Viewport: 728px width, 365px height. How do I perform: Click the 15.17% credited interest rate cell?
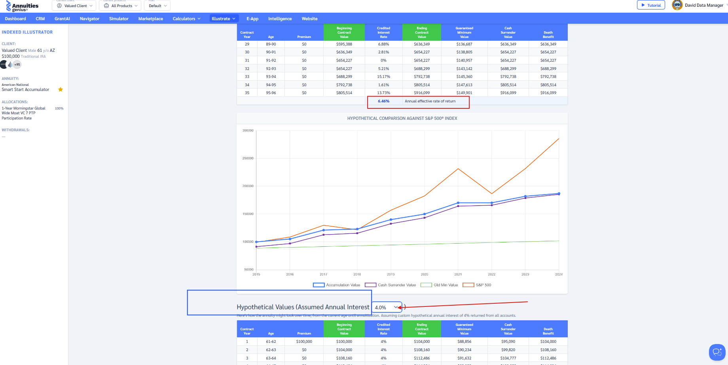click(383, 77)
